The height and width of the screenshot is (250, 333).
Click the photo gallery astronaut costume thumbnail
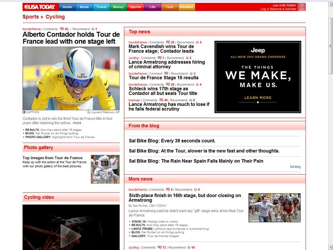click(105, 169)
